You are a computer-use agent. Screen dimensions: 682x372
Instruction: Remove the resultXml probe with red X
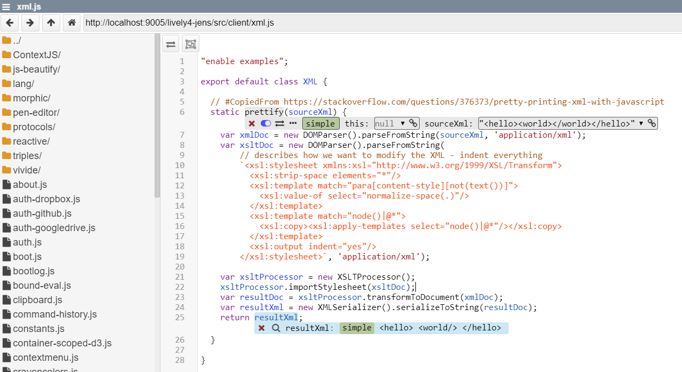(x=262, y=328)
